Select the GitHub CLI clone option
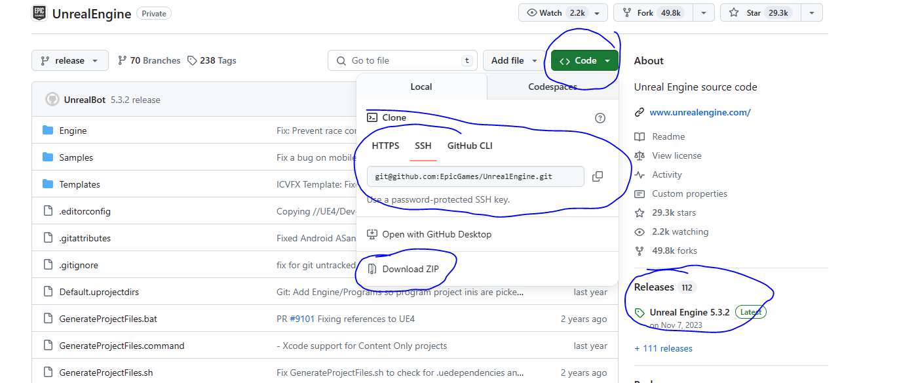899x383 pixels. tap(470, 146)
